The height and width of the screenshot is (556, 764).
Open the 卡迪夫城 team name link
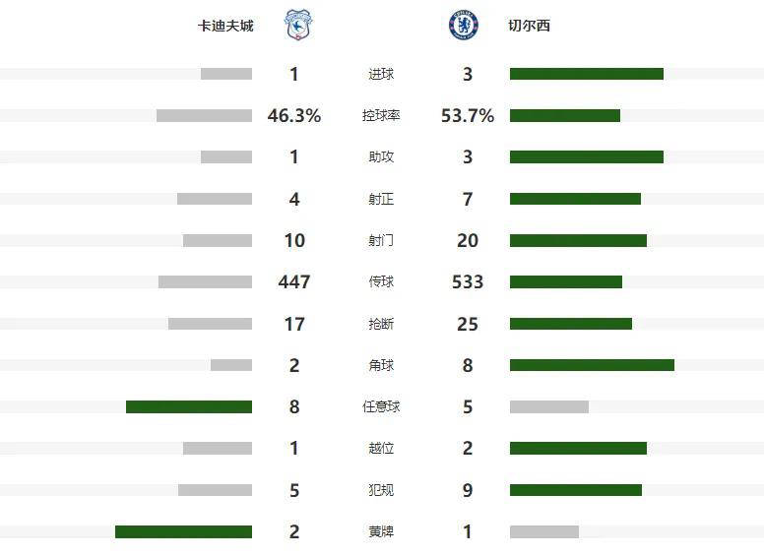[225, 26]
